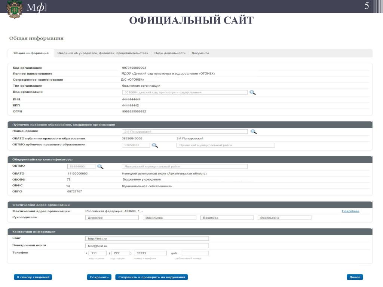Screen dimensions: 383x287
Task: Click ОКТМО field containing 85654000
Action: click(x=81, y=166)
